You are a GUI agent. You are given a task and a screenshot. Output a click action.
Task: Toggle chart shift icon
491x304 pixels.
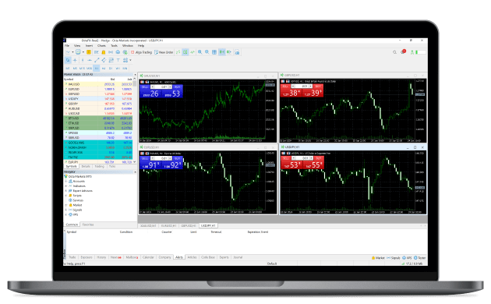coord(229,52)
